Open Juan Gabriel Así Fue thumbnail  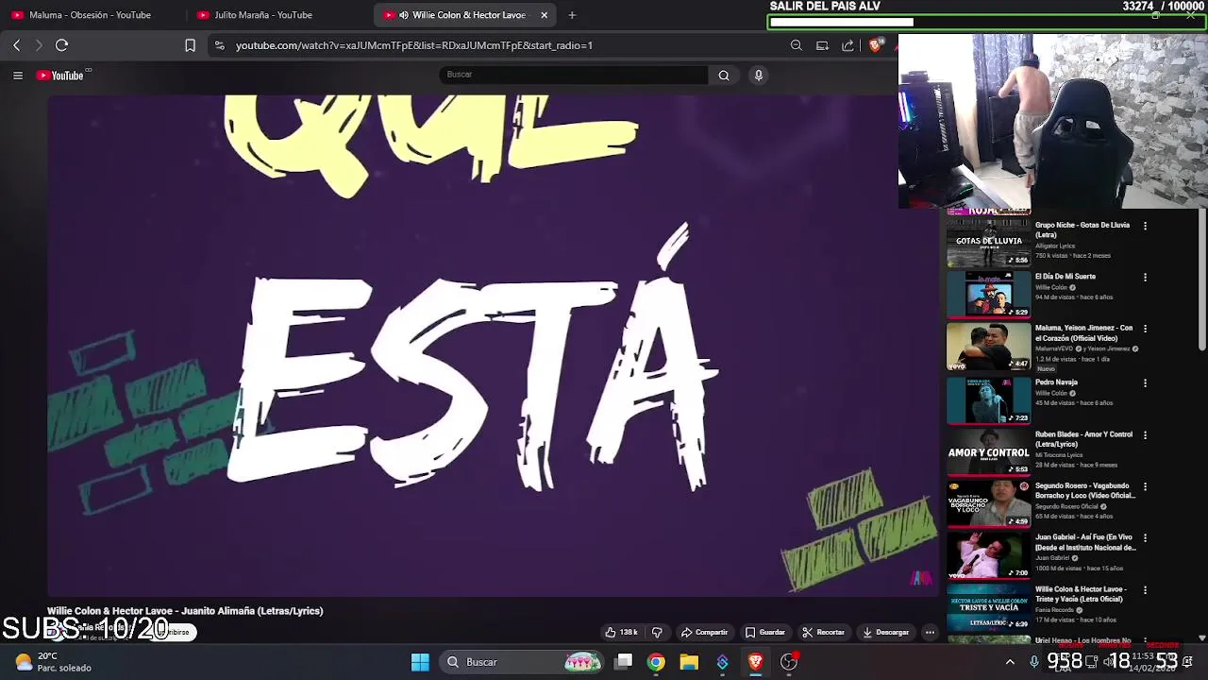(989, 555)
